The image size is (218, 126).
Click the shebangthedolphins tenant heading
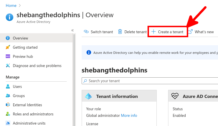(114, 70)
